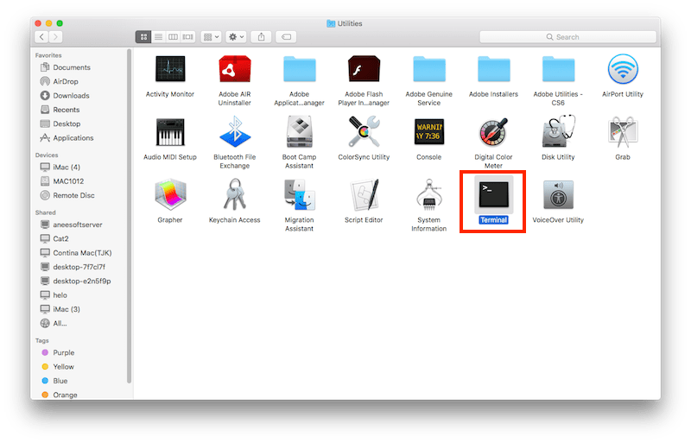Click the sidebar scrollbar
Image resolution: width=691 pixels, height=443 pixels.
(129, 216)
